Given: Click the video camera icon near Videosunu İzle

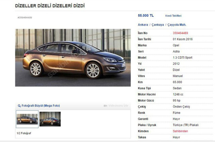Looking at the screenshot, I should pos(105,106).
